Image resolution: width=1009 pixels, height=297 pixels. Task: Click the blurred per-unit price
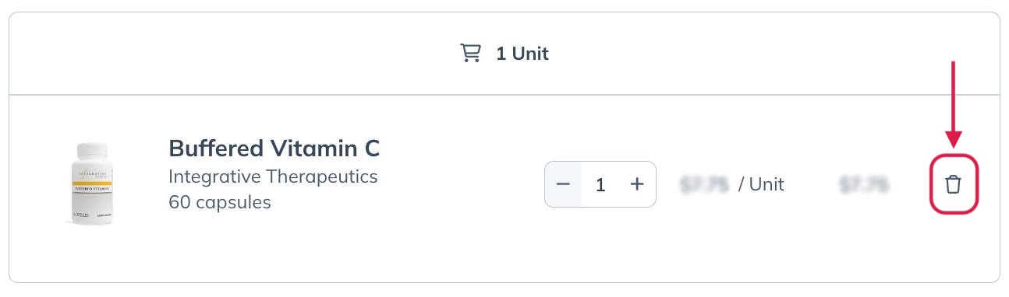click(704, 184)
